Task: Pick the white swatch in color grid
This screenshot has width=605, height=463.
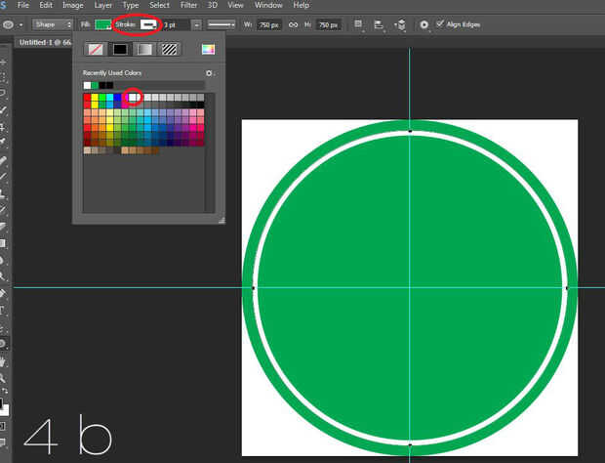Action: click(x=134, y=97)
